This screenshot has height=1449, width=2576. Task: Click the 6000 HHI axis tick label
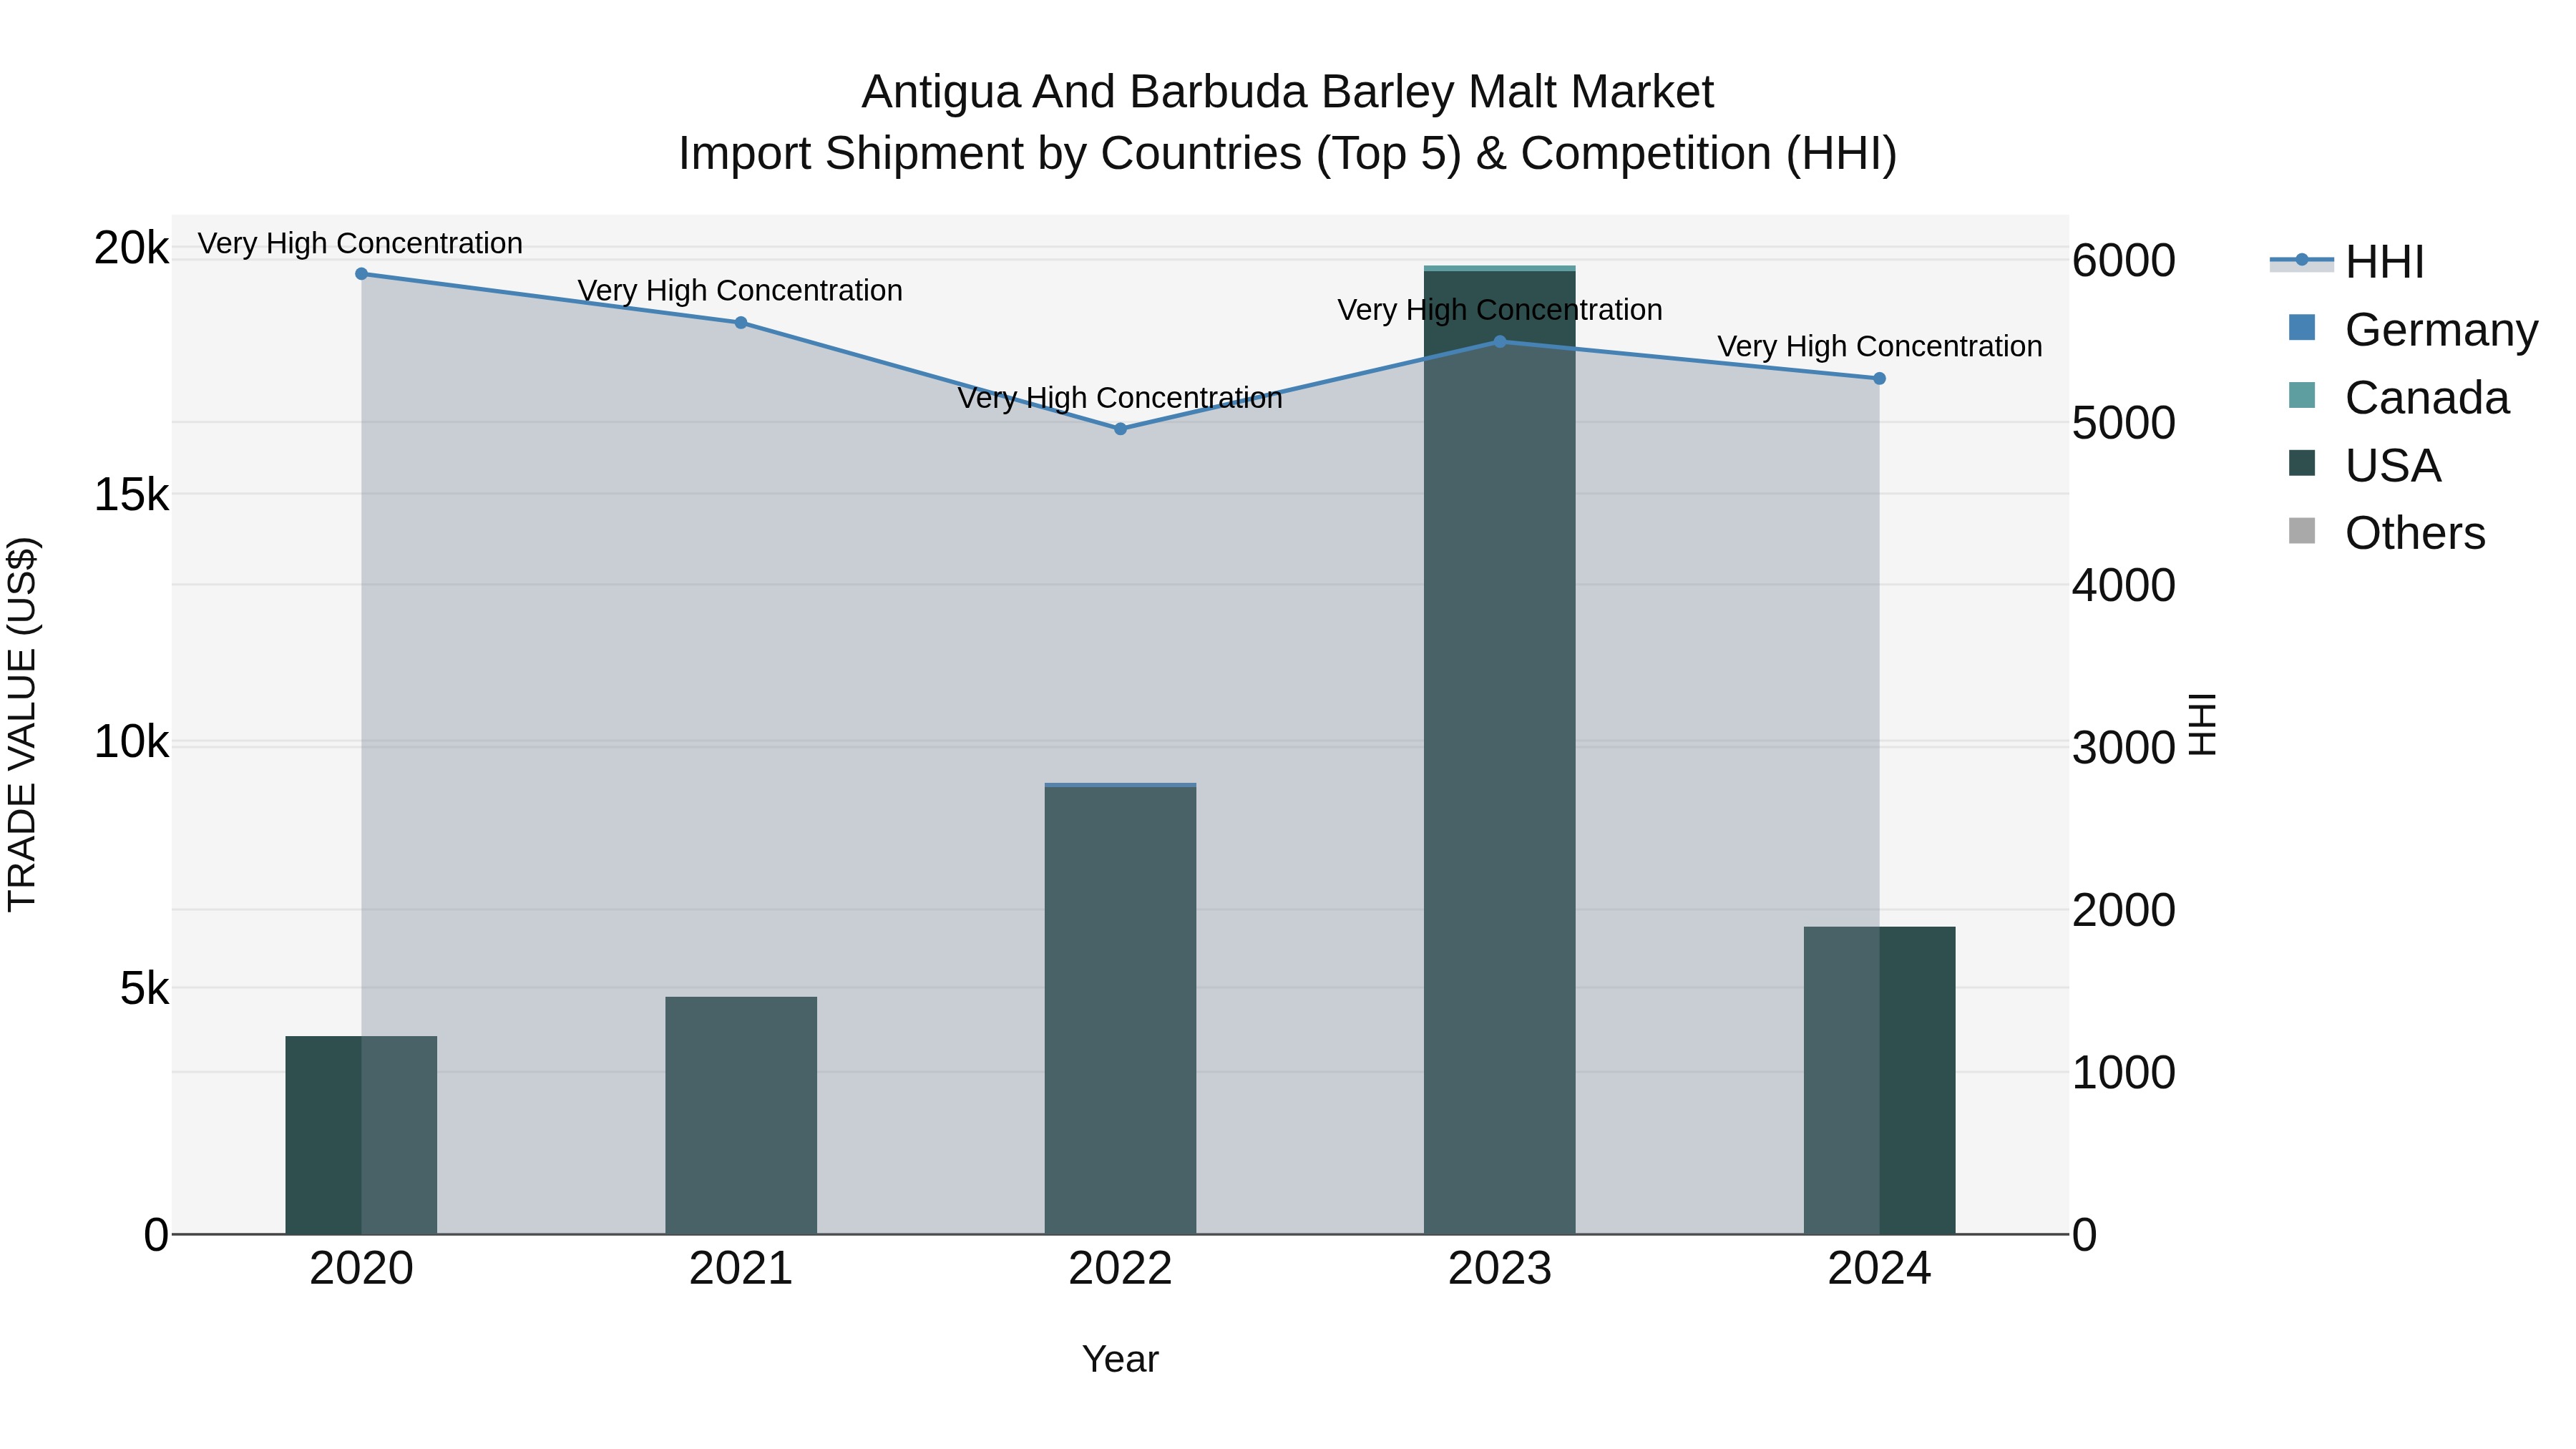pyautogui.click(x=2124, y=261)
